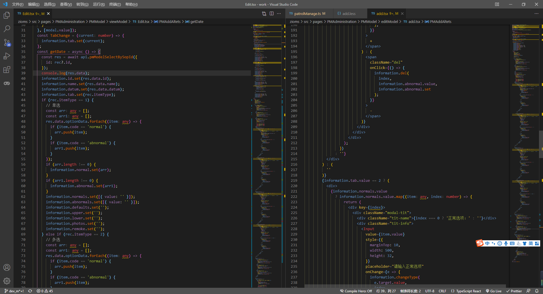The width and height of the screenshot is (543, 294).
Task: Place cursor on console.log line 39
Action: click(x=65, y=73)
